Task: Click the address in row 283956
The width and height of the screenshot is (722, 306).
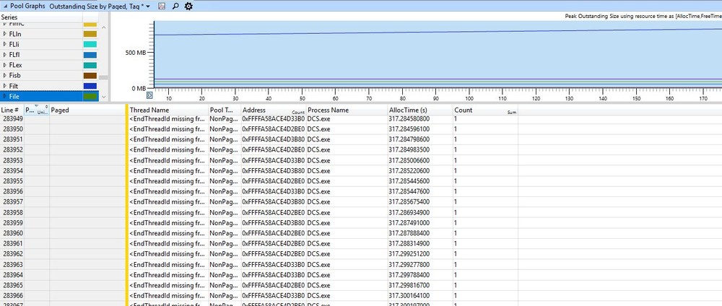Action: tap(274, 192)
